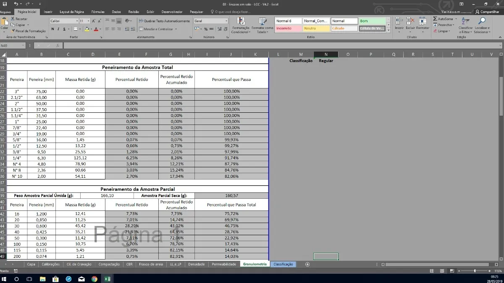The width and height of the screenshot is (504, 283).
Task: Toggle bold formatting (N)
Action: 52,29
